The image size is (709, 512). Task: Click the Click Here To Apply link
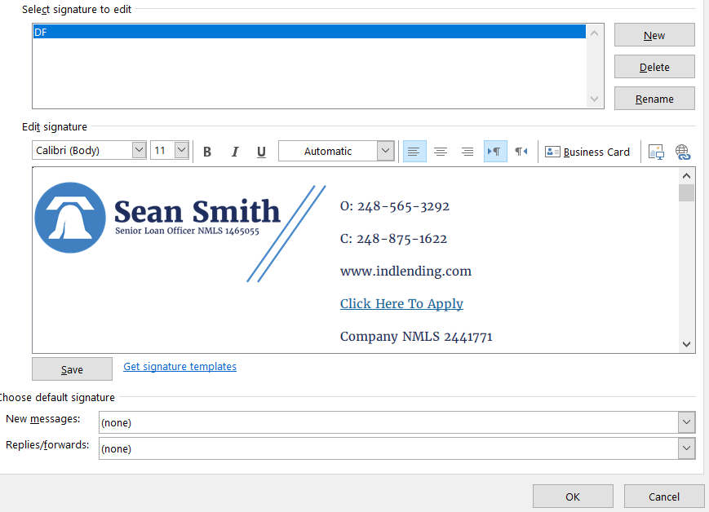click(x=401, y=303)
